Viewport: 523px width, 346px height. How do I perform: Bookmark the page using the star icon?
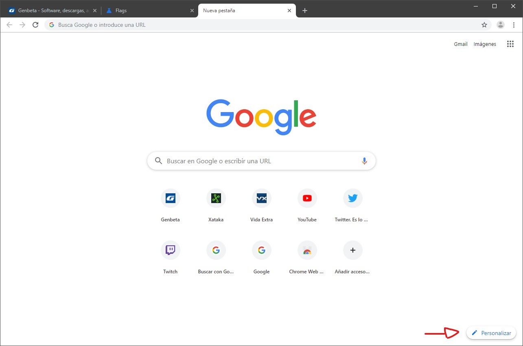tap(484, 25)
